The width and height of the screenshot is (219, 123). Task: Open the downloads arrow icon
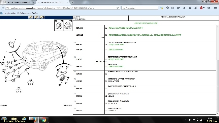[x=184, y=8]
